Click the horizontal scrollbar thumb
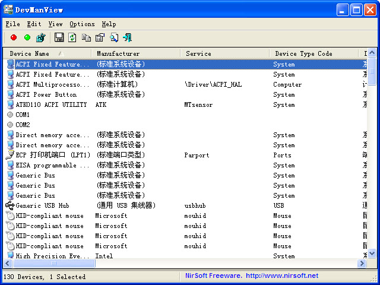The width and height of the screenshot is (380, 285). click(x=54, y=263)
